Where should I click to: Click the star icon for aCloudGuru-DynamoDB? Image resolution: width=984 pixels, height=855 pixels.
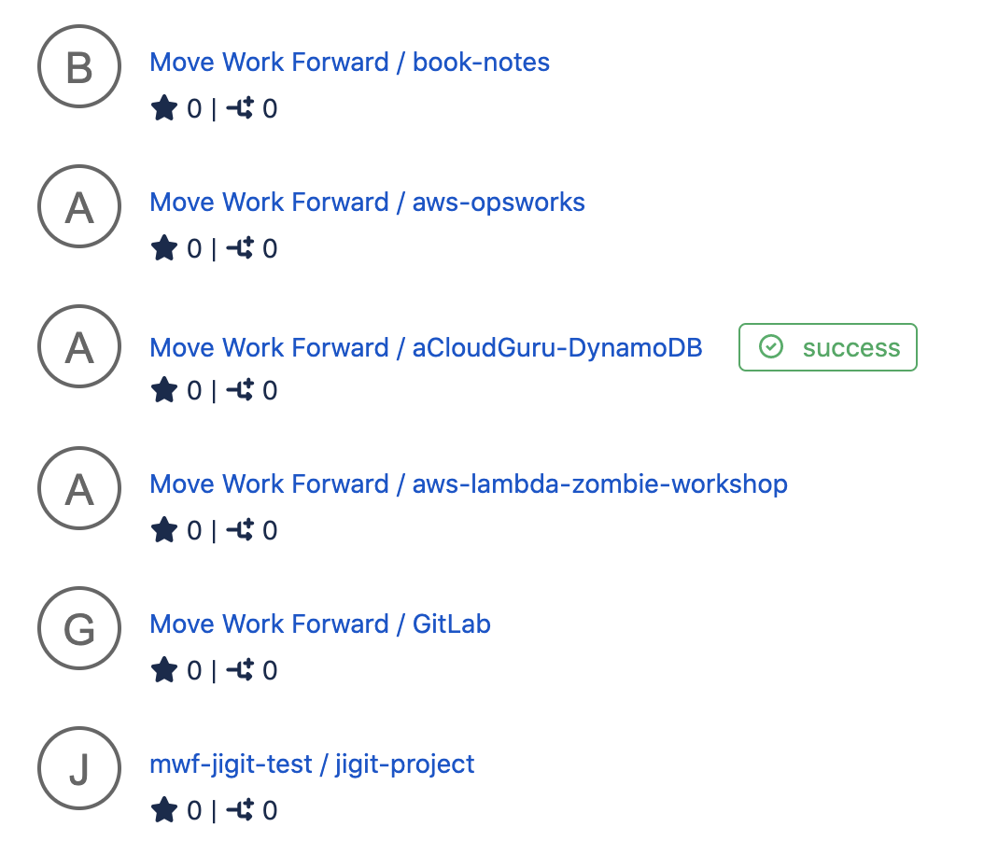tap(164, 389)
